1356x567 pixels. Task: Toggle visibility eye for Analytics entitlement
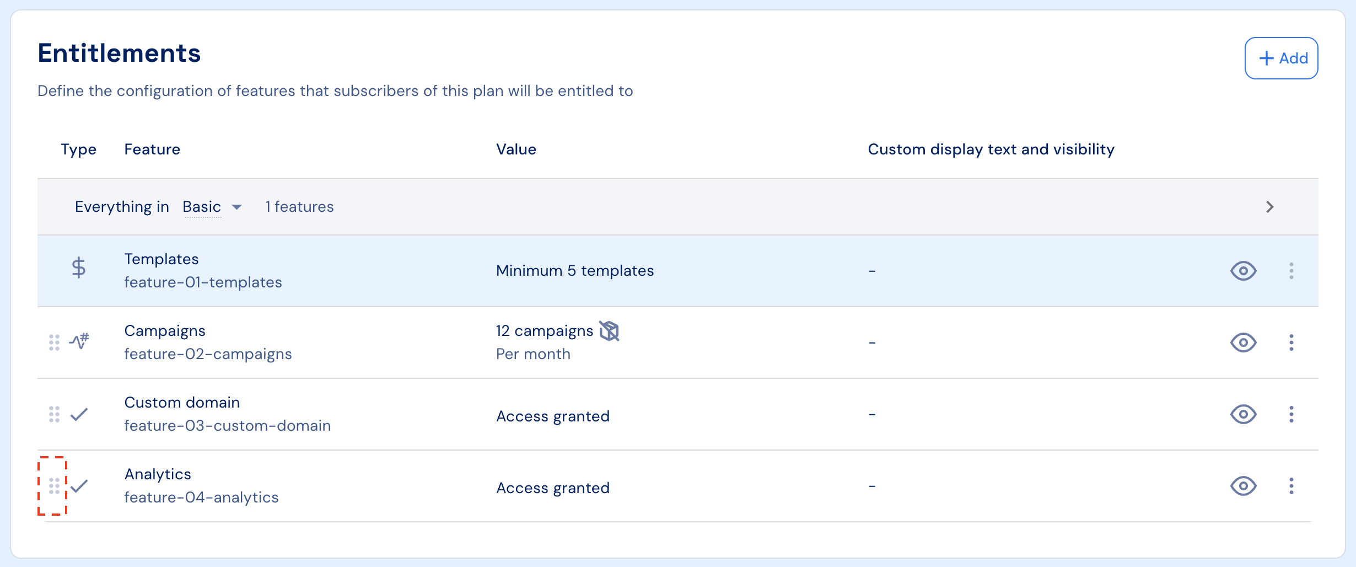point(1244,486)
